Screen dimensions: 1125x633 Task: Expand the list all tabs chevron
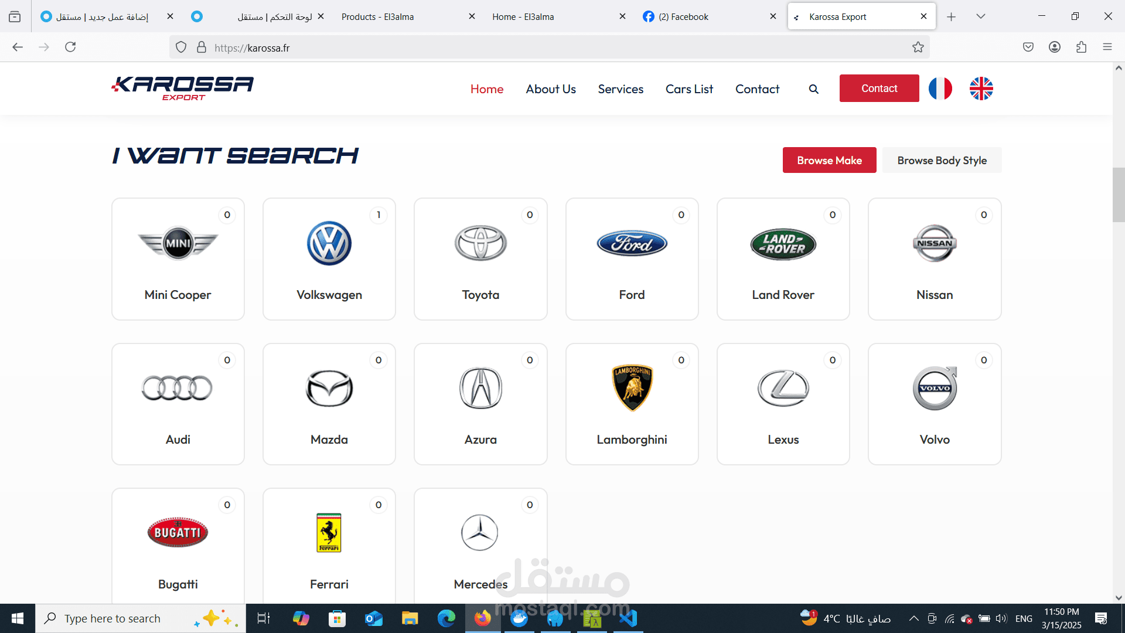(x=980, y=16)
